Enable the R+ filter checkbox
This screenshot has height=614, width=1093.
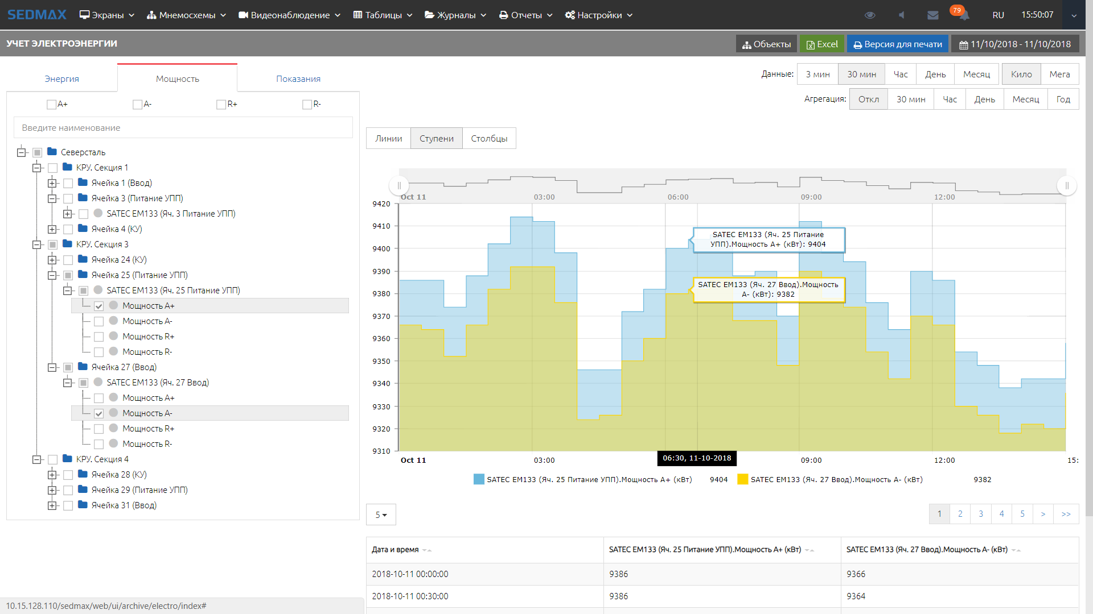221,105
